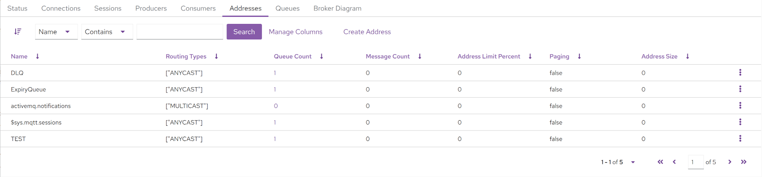The height and width of the screenshot is (177, 762).
Task: Switch to the Producers tab
Action: click(151, 8)
